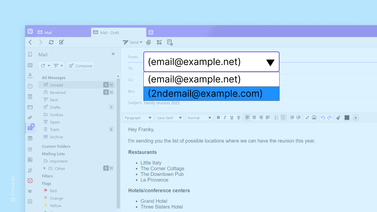Go forward with the right arrow
Viewport: 377px width, 212px height.
point(40,42)
